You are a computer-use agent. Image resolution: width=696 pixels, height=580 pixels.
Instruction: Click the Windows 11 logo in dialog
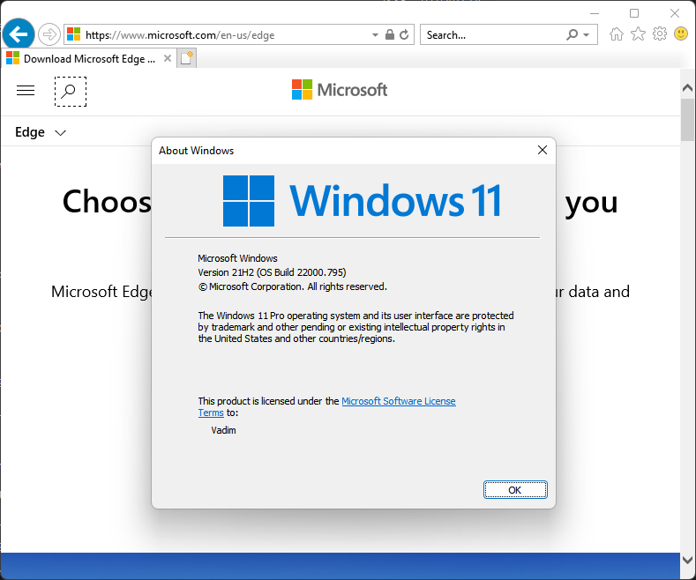(363, 201)
